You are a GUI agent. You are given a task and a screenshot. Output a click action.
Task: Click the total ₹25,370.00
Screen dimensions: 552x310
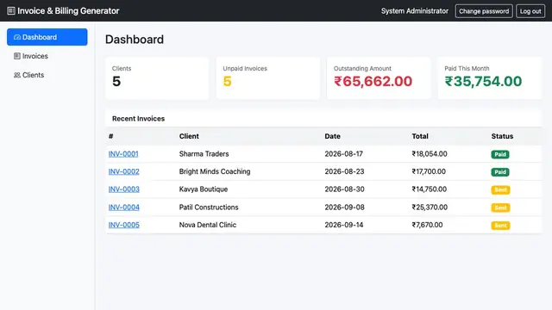(x=430, y=207)
